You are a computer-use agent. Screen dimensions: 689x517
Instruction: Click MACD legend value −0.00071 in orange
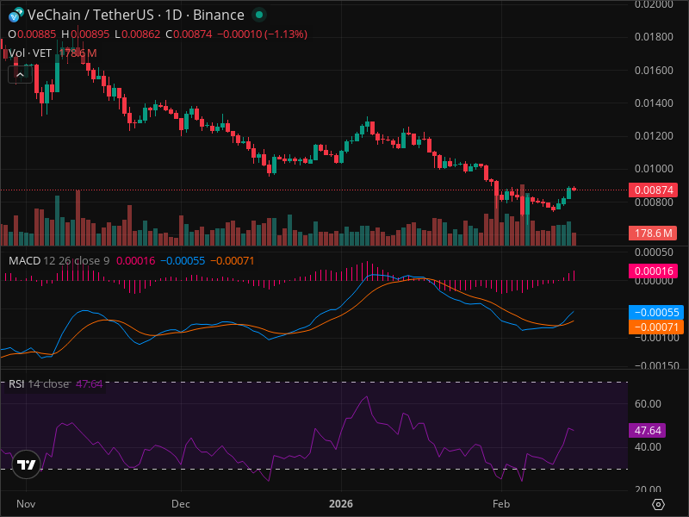pyautogui.click(x=232, y=261)
